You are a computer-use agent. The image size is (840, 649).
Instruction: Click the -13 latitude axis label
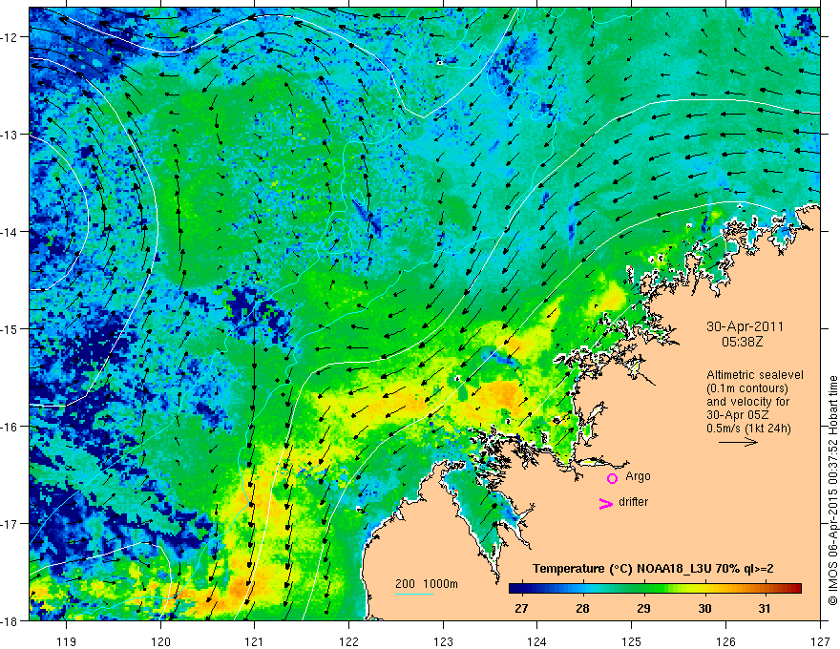tap(10, 135)
